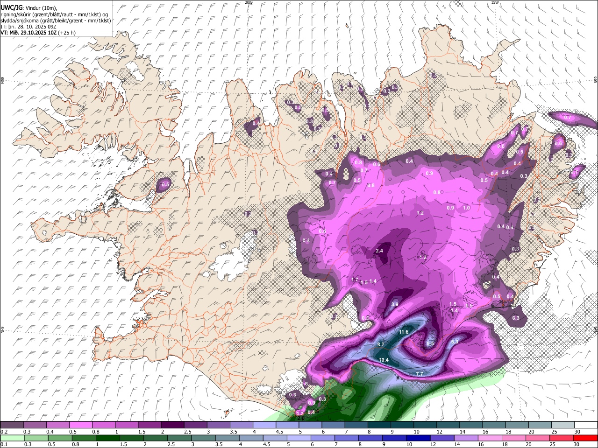Select the '7.7' value label near the coast
The image size is (598, 448).
click(x=420, y=374)
